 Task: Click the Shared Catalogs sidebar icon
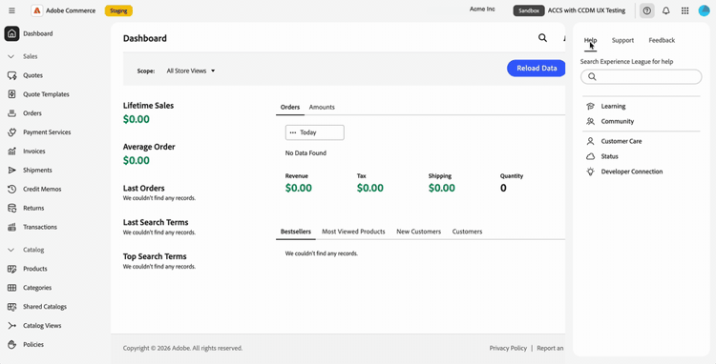(11, 307)
